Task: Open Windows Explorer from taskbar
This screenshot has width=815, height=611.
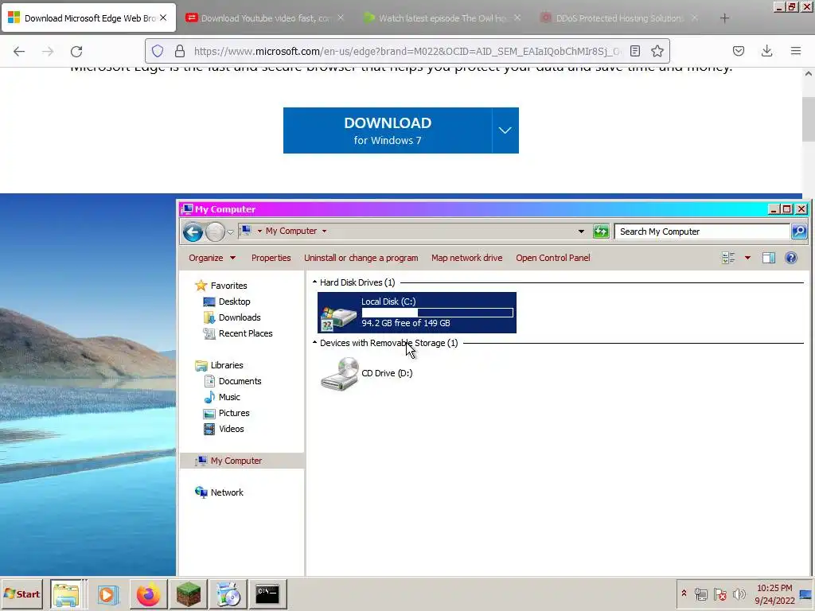Action: click(x=66, y=594)
